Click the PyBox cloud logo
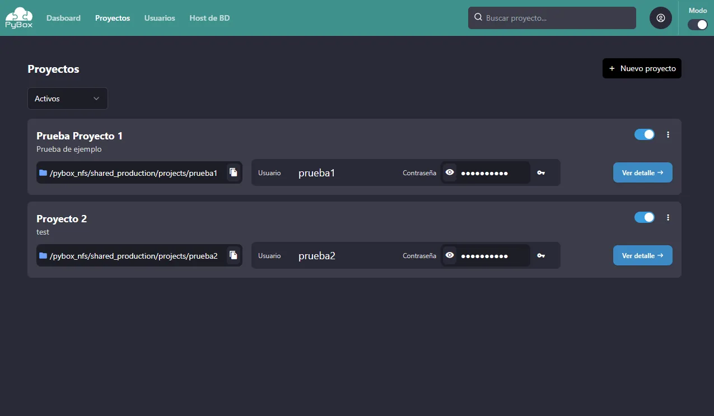 (19, 18)
